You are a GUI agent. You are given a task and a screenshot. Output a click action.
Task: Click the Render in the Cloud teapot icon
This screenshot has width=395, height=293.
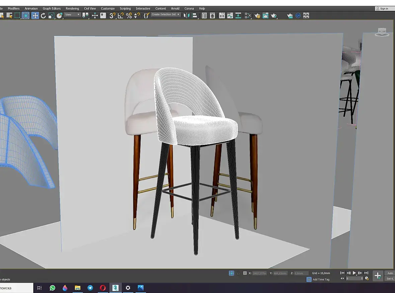pyautogui.click(x=290, y=16)
